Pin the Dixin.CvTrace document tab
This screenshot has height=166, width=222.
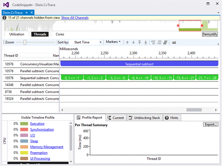pyautogui.click(x=26, y=13)
